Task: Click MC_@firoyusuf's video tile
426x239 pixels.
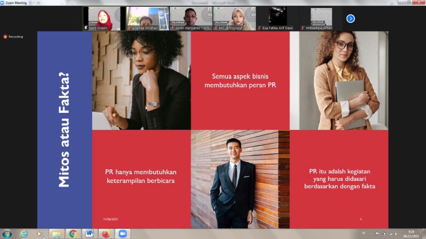Action: tap(234, 18)
